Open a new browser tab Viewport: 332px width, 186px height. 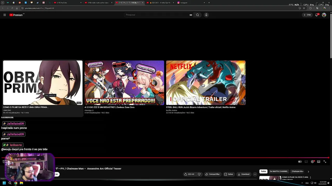[x=209, y=3]
